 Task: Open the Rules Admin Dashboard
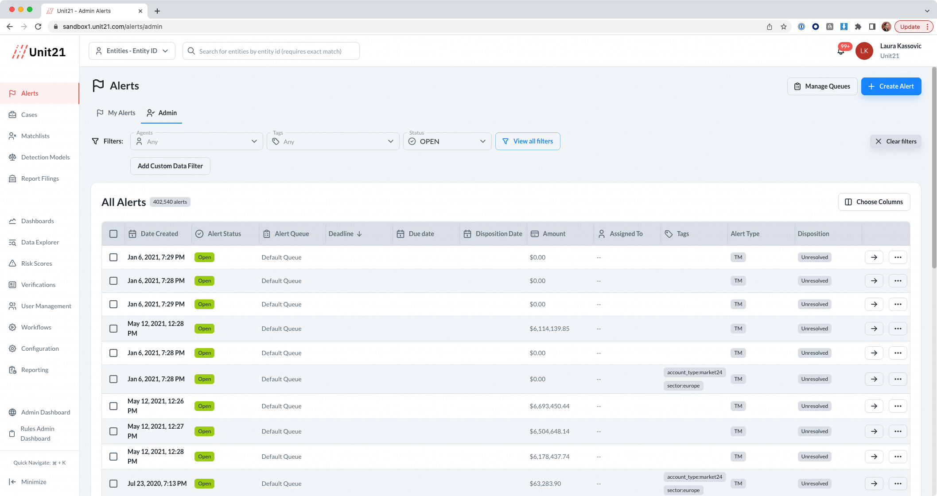[37, 433]
